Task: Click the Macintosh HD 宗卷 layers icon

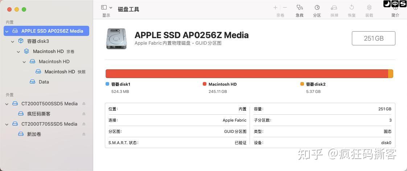Action: pos(26,51)
